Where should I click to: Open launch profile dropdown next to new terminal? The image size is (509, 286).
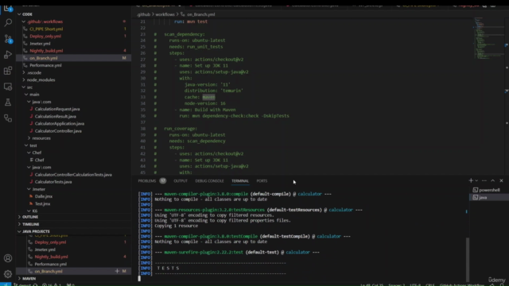click(x=476, y=180)
